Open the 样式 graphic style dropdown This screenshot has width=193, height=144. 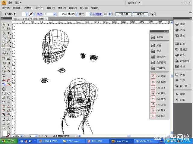90,14
